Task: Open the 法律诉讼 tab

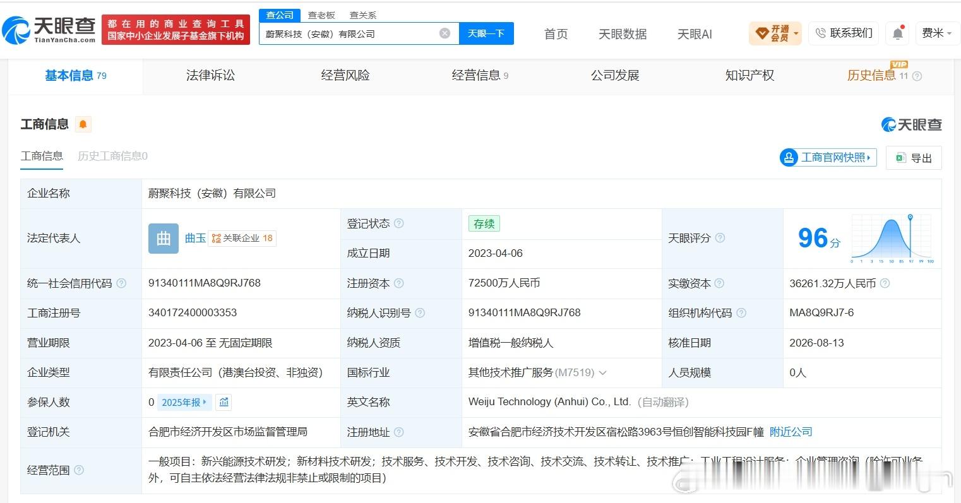Action: tap(210, 76)
